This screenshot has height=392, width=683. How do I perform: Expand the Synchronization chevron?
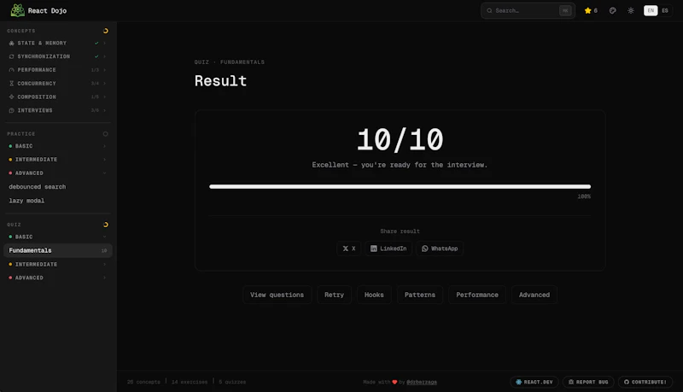pyautogui.click(x=104, y=56)
